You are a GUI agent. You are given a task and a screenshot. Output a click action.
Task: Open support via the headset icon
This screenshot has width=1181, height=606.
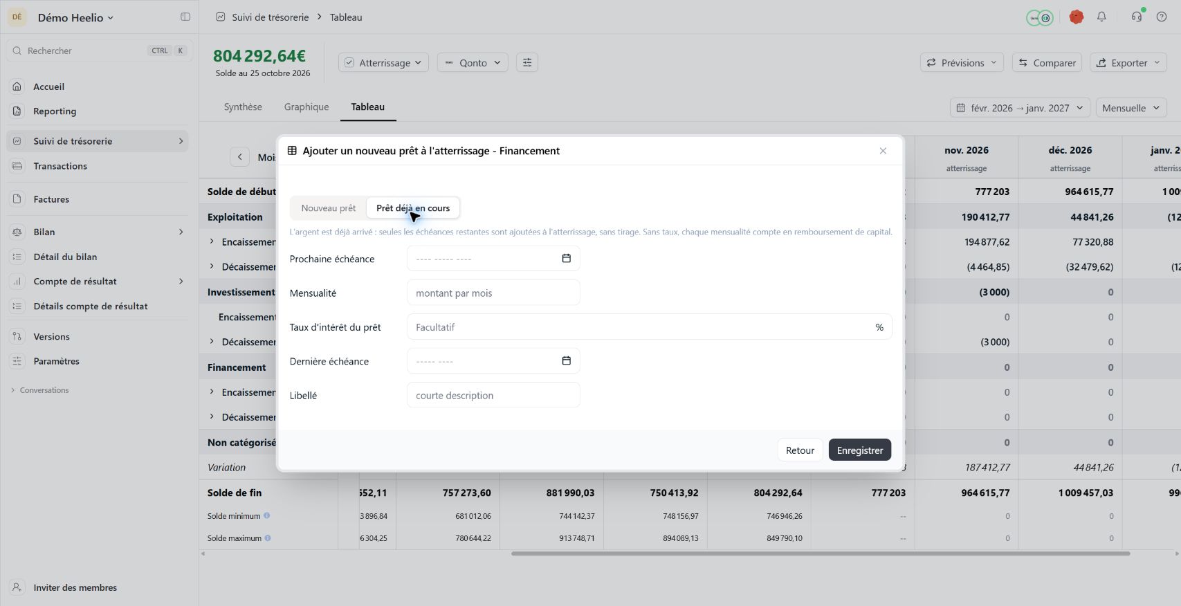[1137, 17]
